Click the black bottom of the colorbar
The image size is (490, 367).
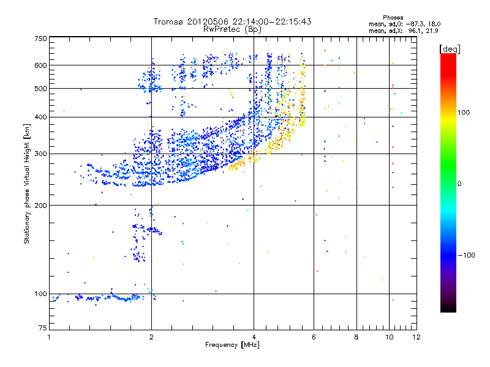pos(448,308)
